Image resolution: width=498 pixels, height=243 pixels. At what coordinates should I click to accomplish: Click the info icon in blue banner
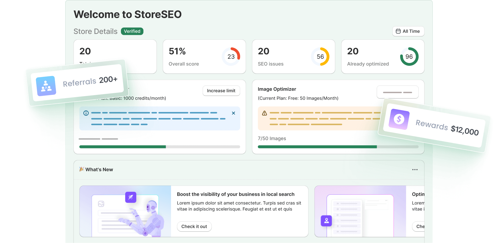(86, 113)
